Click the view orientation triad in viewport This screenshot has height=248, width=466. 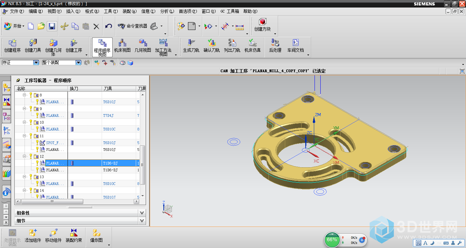(x=167, y=209)
